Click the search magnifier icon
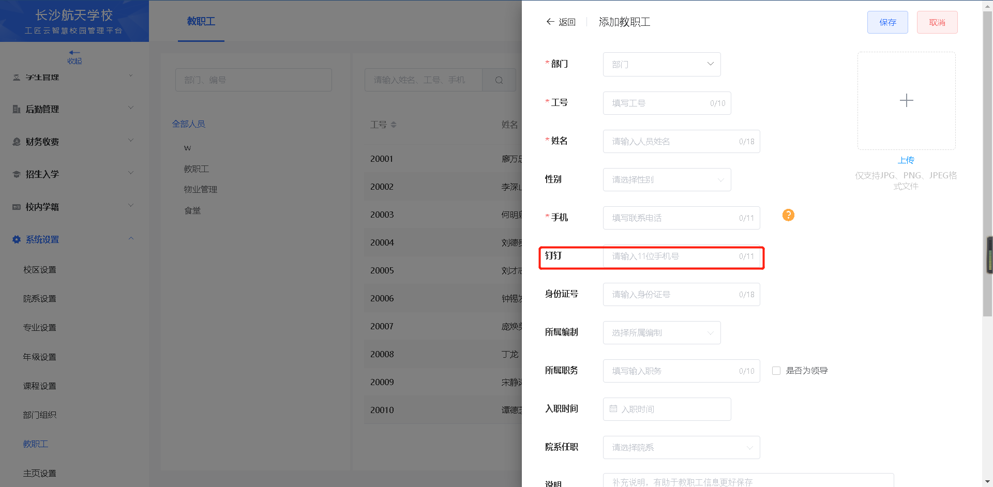 click(x=498, y=80)
